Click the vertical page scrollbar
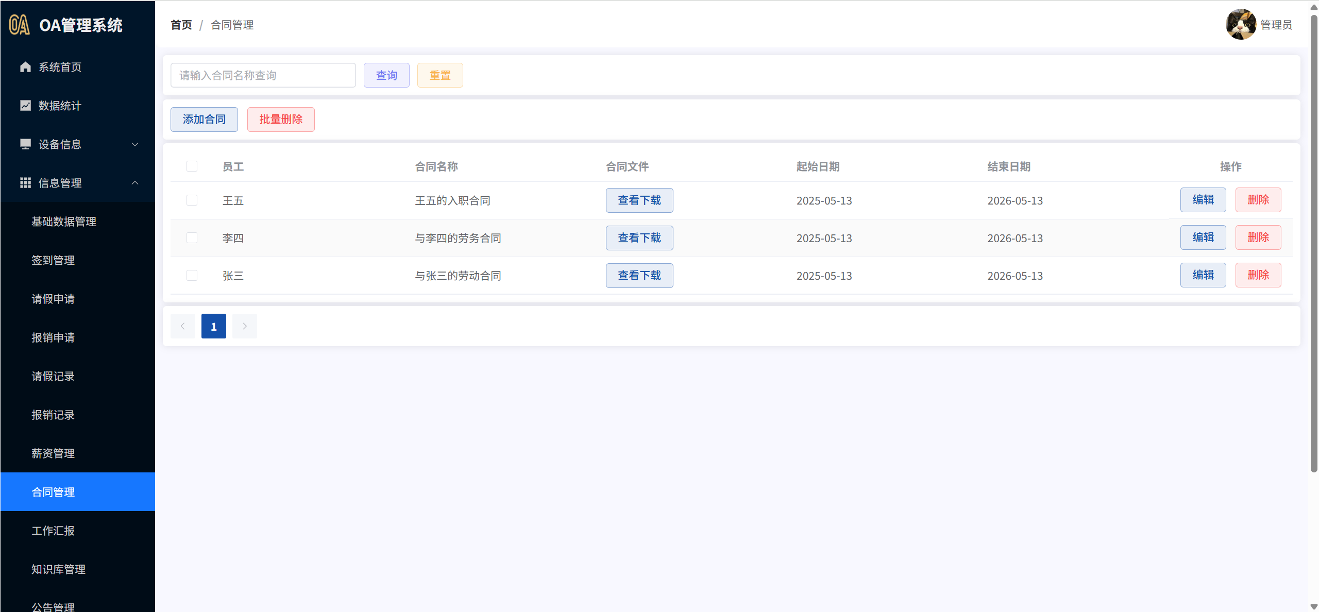Viewport: 1319px width, 612px height. pos(1313,242)
